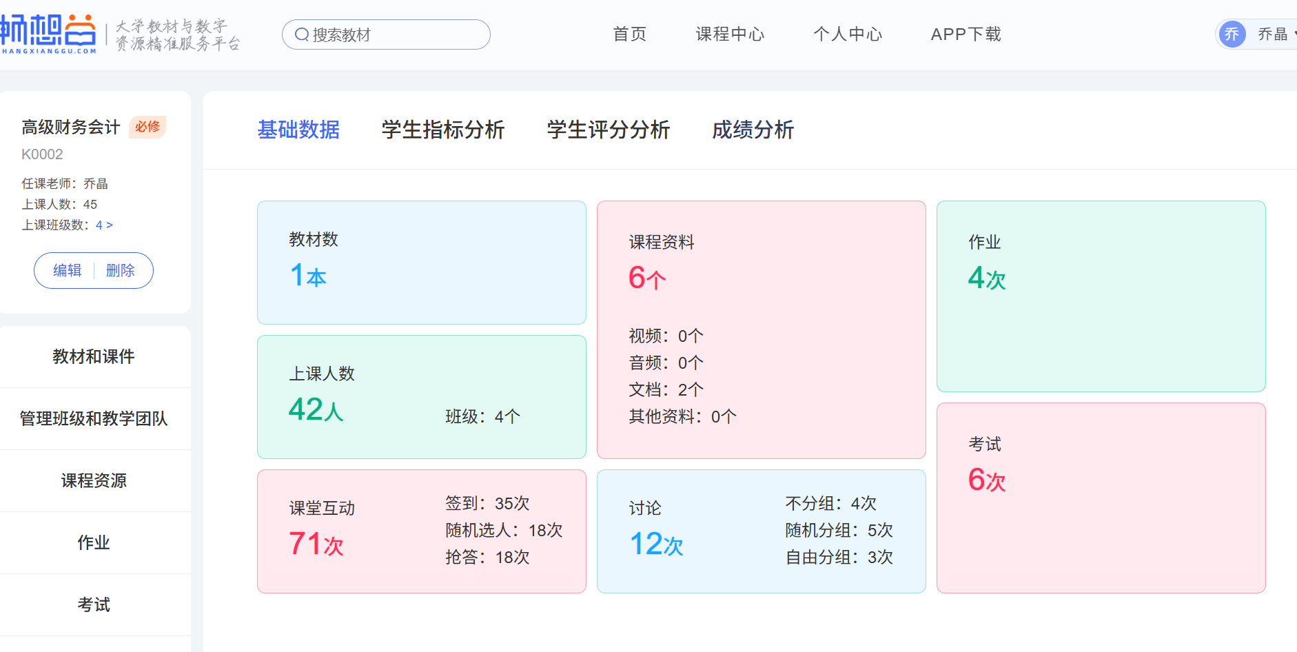Image resolution: width=1297 pixels, height=652 pixels.
Task: Click the user avatar icon 乔
Action: [1232, 34]
